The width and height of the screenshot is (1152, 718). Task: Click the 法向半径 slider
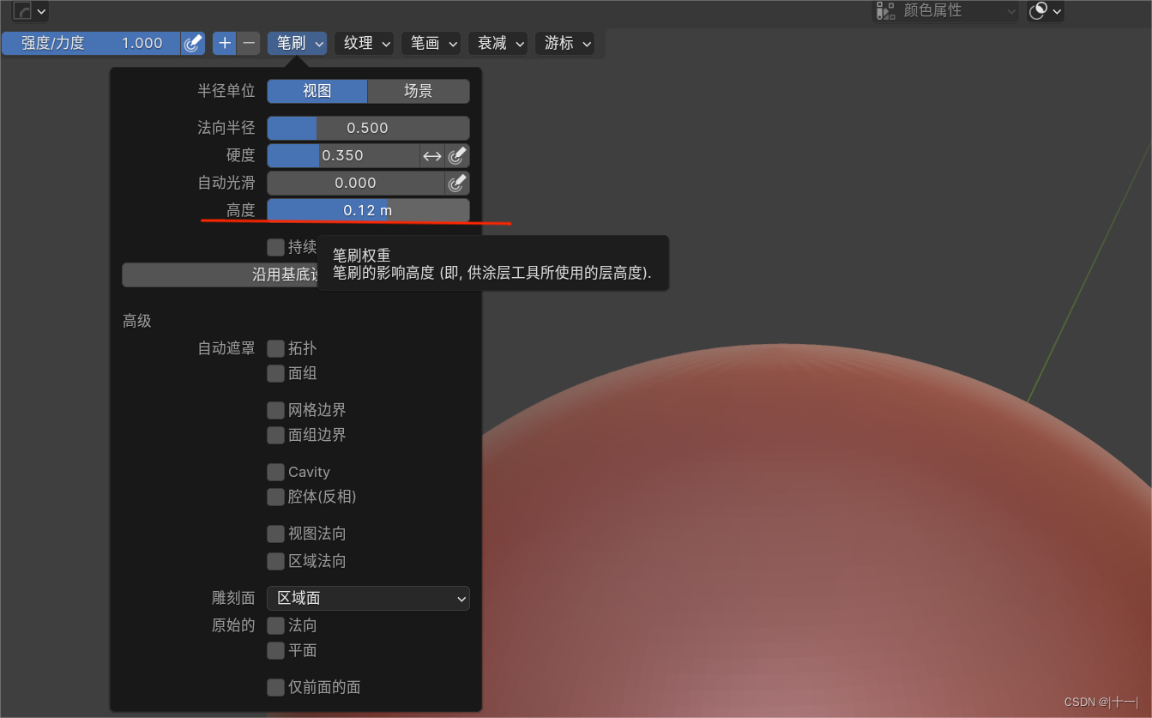(368, 128)
